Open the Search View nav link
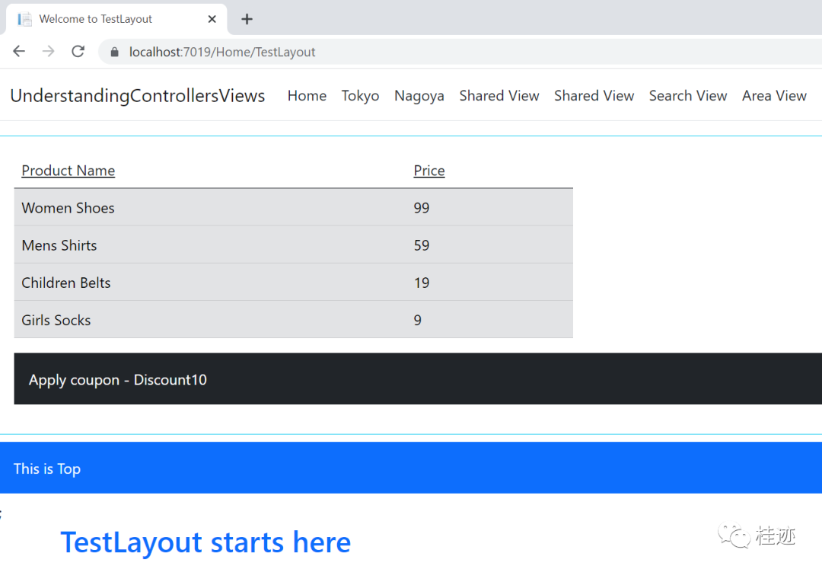Screen dimensions: 822x572 click(688, 95)
